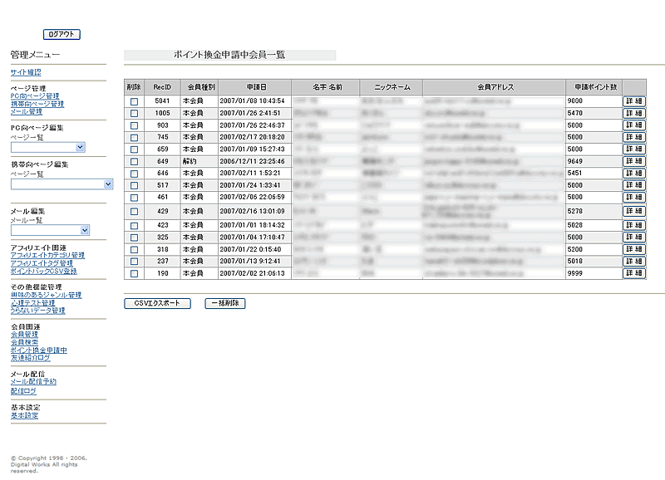Viewport: 665px width, 480px height.
Task: Open 携帯向ページ管理 link
Action: click(37, 104)
